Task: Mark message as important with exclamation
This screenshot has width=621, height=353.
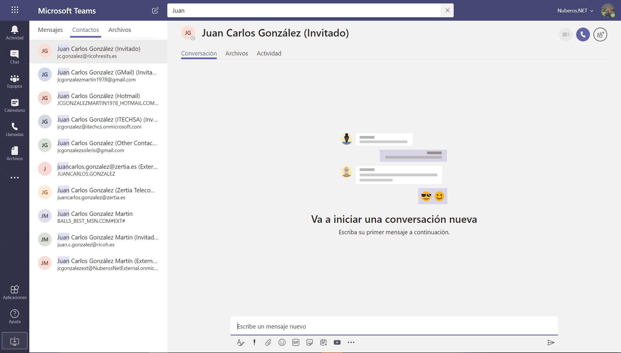Action: tap(254, 342)
